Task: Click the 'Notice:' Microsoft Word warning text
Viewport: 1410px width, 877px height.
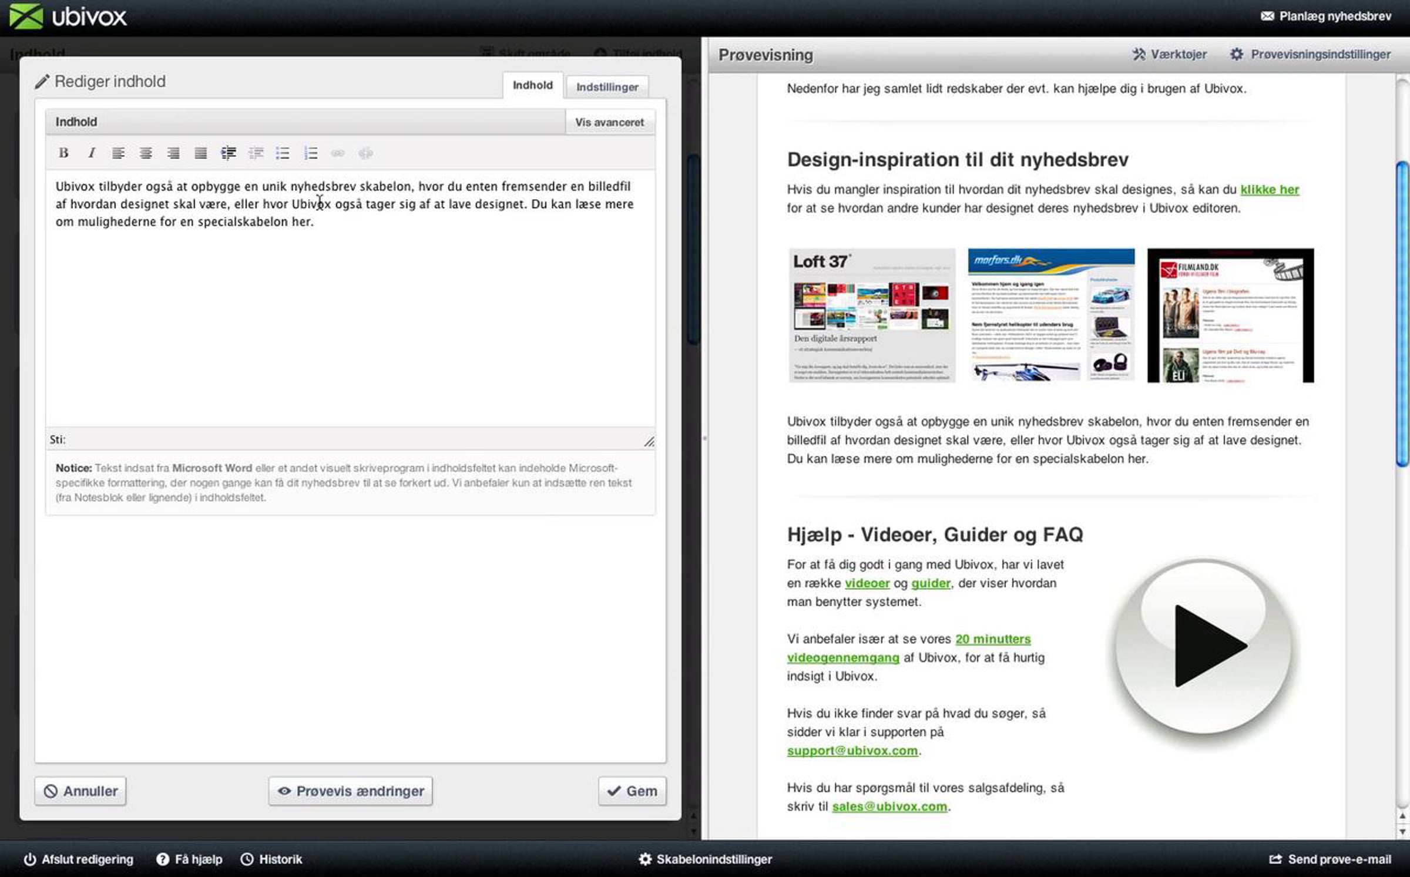Action: point(344,483)
